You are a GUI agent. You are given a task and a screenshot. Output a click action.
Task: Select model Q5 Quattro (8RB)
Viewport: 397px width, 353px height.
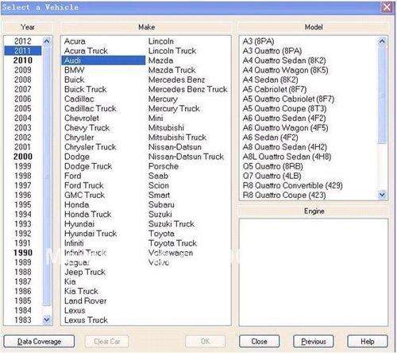point(272,166)
